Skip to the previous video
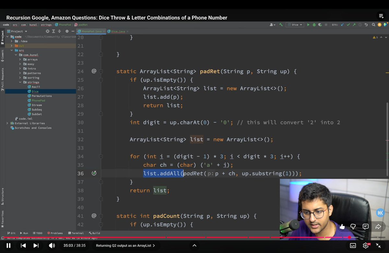The width and height of the screenshot is (389, 253). [23, 246]
